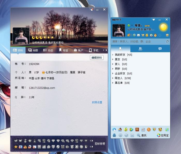The image size is (181, 154).
Task: Select the 资料 tab in profile window
Action: [18, 50]
